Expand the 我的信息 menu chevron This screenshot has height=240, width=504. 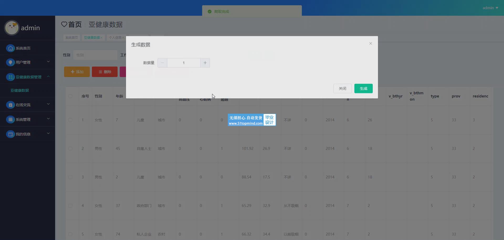click(x=48, y=133)
